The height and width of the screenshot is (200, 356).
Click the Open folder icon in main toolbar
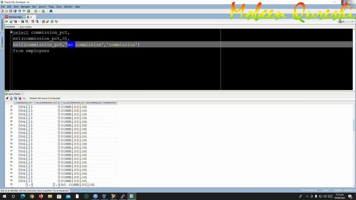click(x=6, y=11)
